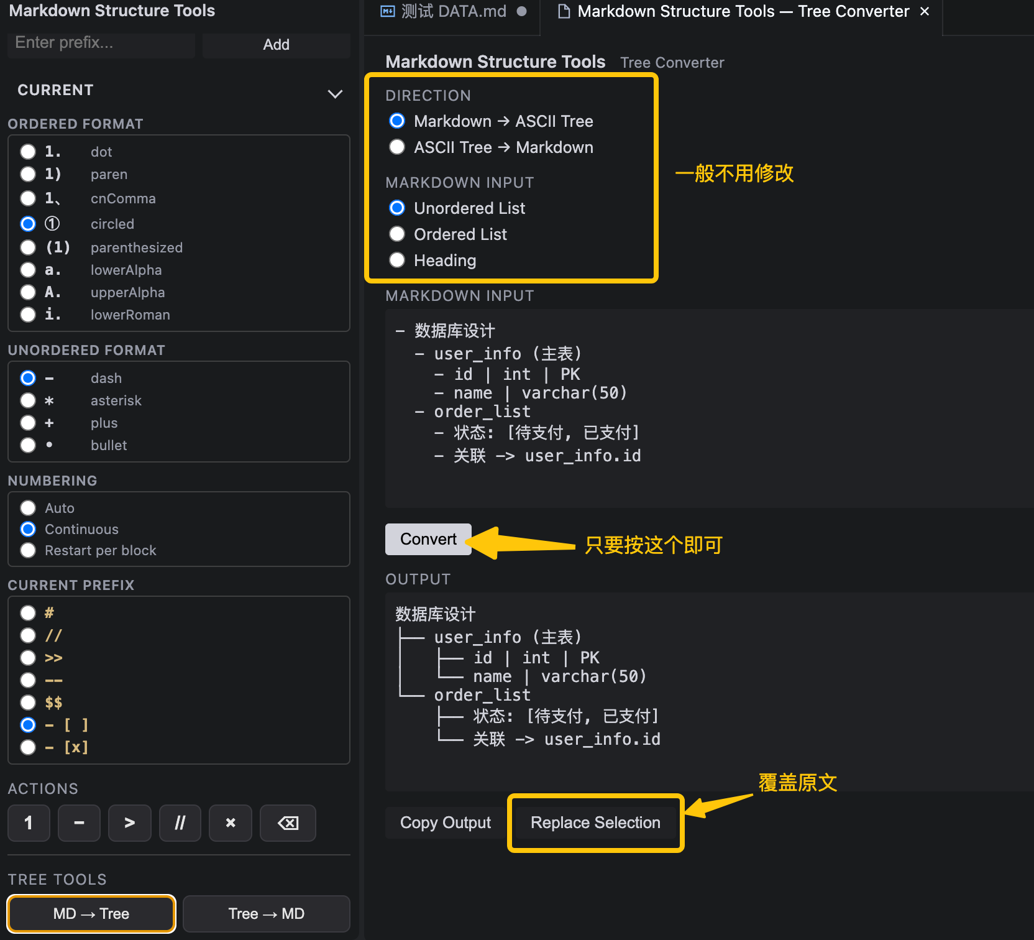Select the '$$' current prefix
Image resolution: width=1034 pixels, height=940 pixels.
coord(28,703)
